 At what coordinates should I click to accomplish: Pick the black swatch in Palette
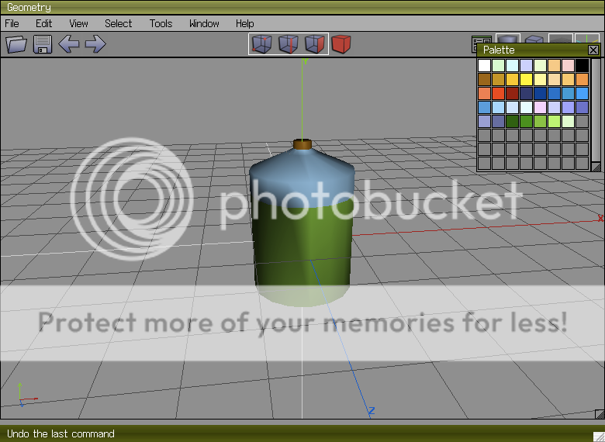[x=582, y=65]
